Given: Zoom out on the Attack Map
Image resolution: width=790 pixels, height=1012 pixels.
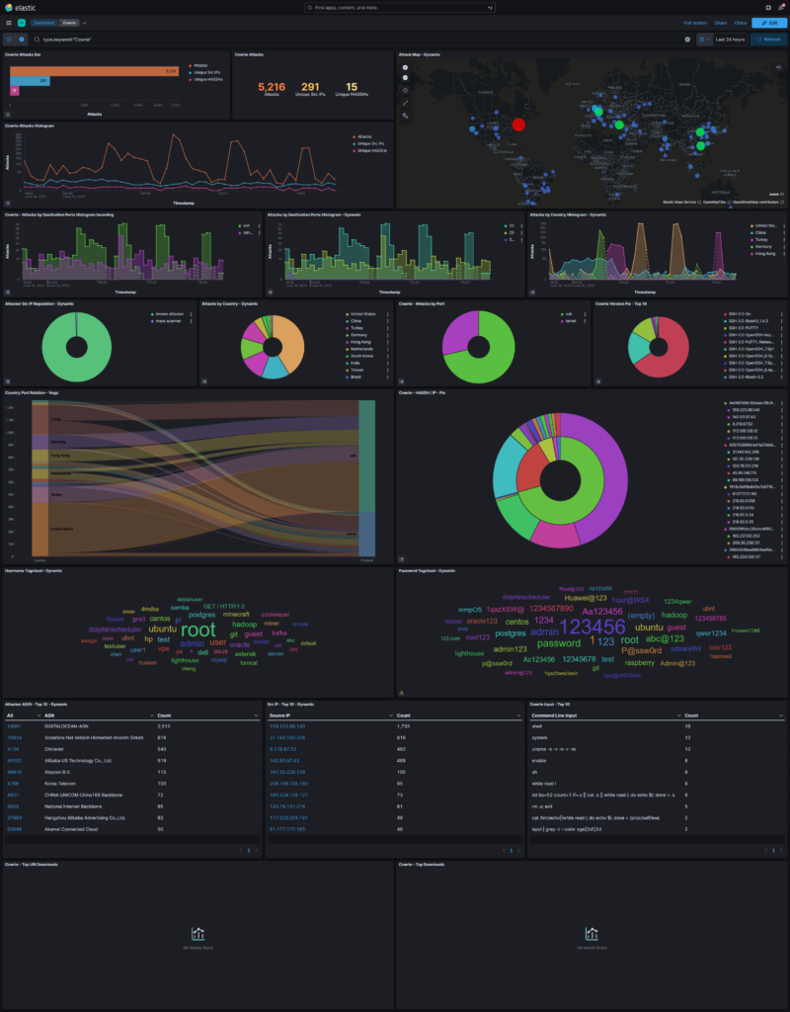Looking at the screenshot, I should tap(405, 77).
